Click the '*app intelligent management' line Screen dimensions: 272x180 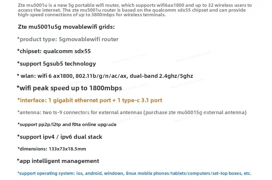(x=58, y=161)
